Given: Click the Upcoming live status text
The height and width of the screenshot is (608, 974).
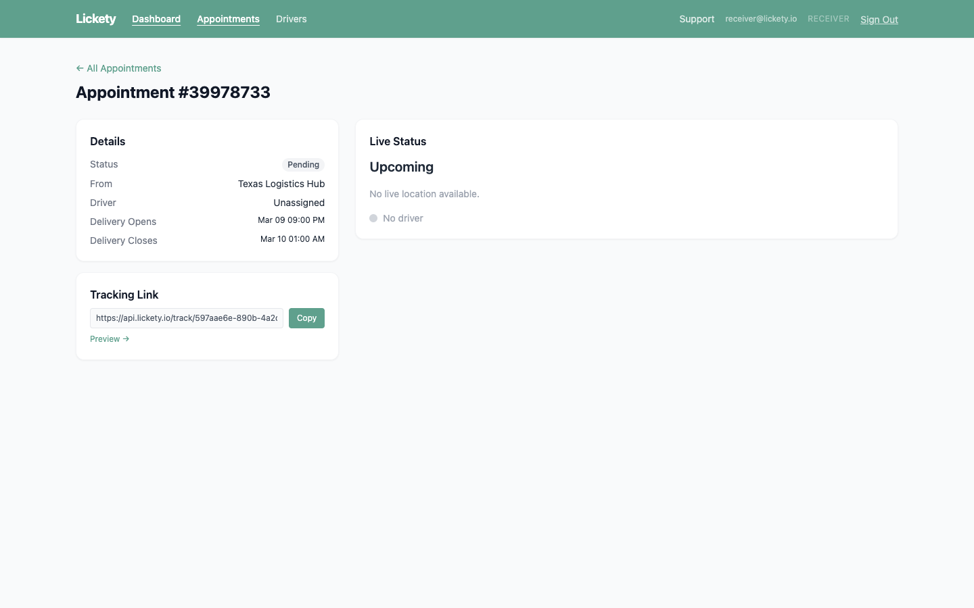Looking at the screenshot, I should (402, 167).
